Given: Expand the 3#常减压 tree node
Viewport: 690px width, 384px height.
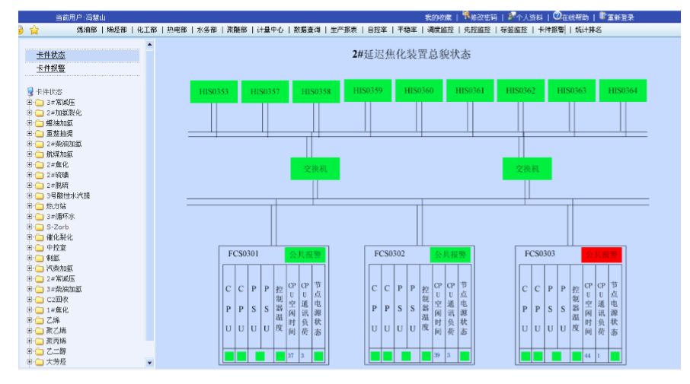Looking at the screenshot, I should (x=30, y=103).
